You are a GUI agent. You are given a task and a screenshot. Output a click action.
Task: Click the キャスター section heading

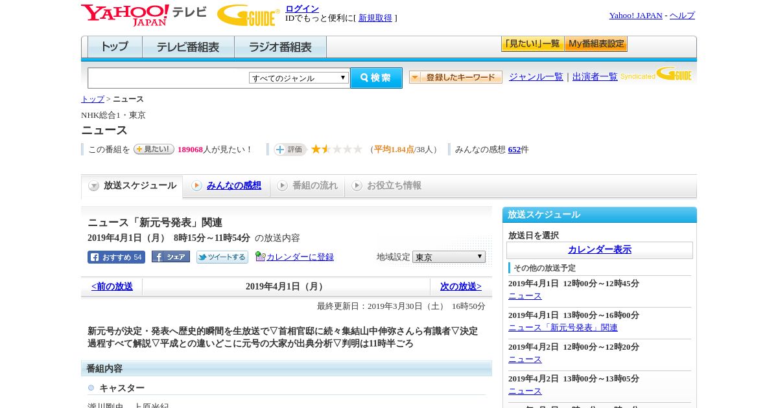click(122, 388)
